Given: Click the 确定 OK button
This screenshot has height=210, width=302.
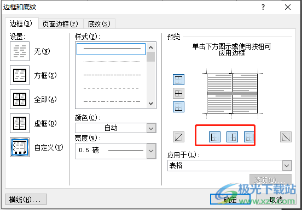Looking at the screenshot, I should [x=230, y=199].
